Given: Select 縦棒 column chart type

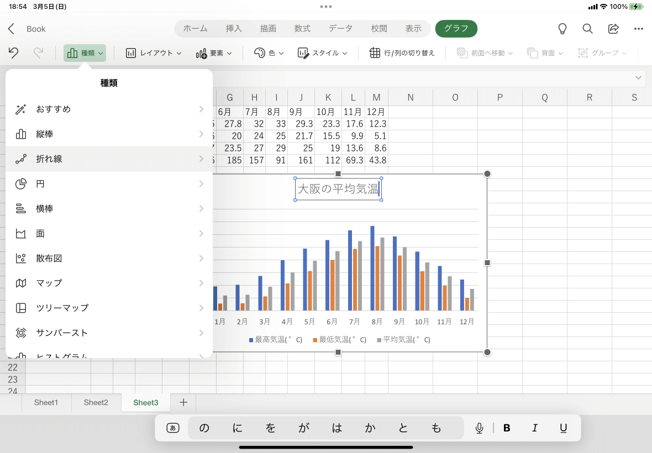Looking at the screenshot, I should [x=109, y=134].
